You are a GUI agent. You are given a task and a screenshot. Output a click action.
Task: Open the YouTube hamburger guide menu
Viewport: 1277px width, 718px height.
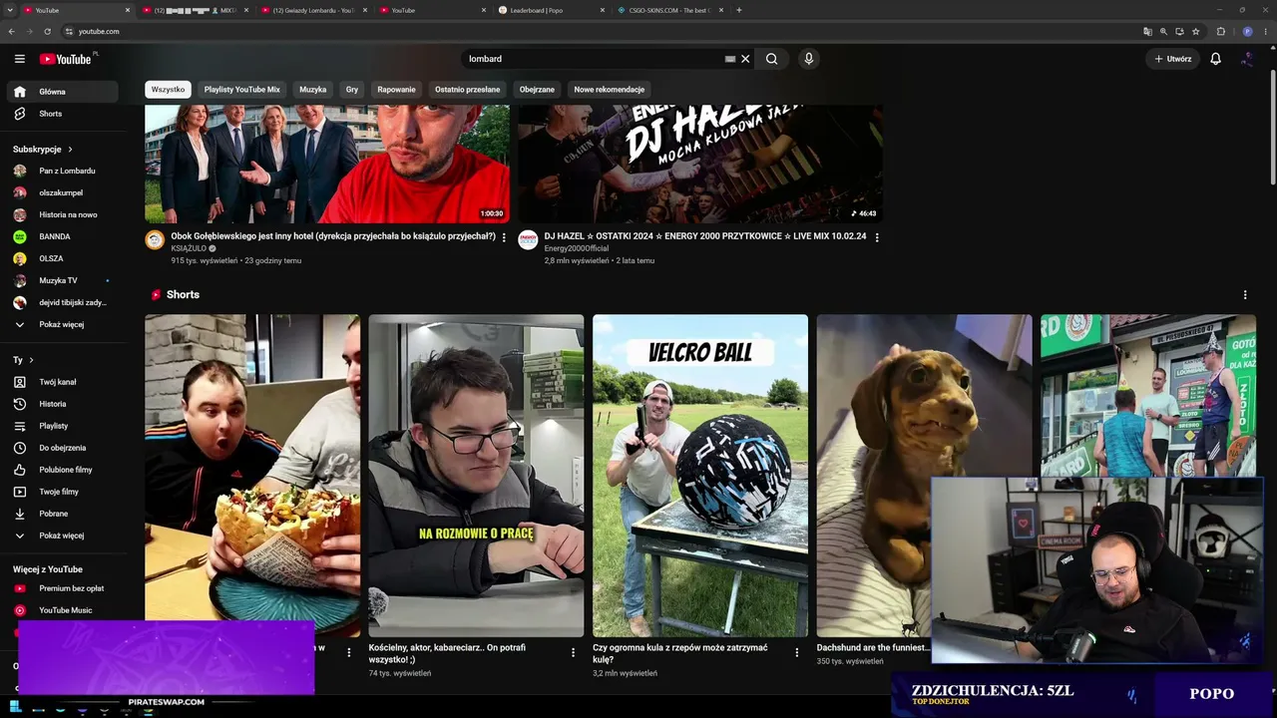pos(19,59)
